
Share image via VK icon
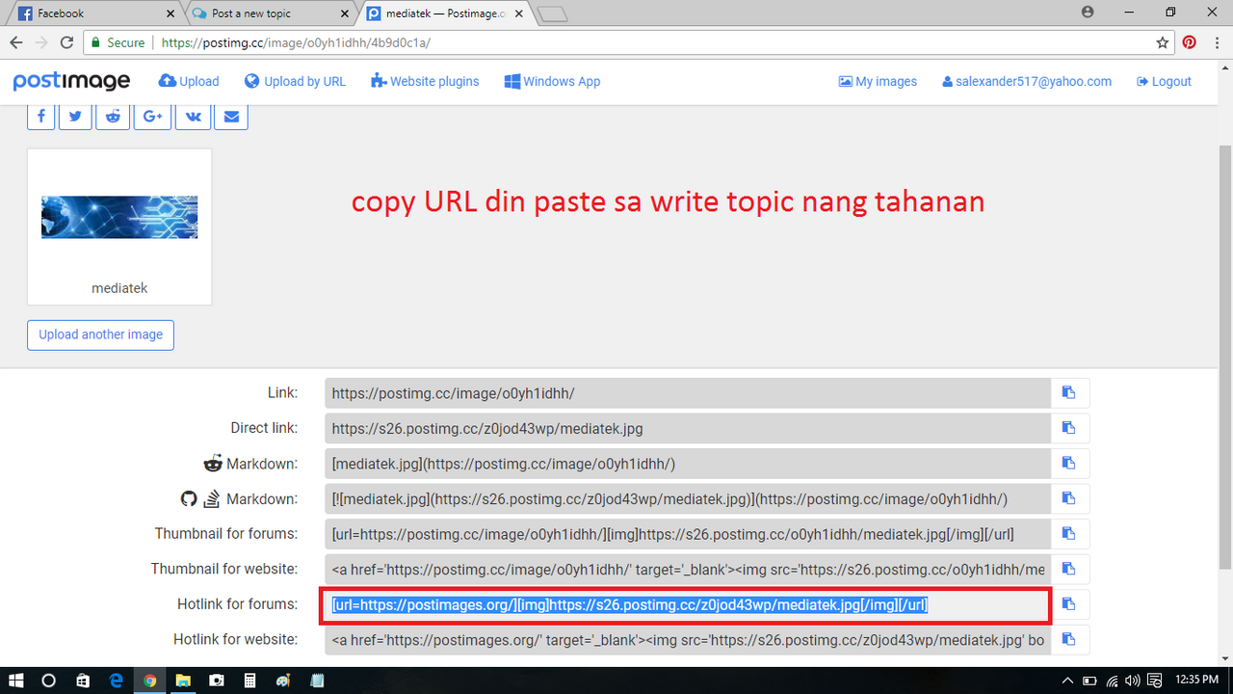coord(193,117)
